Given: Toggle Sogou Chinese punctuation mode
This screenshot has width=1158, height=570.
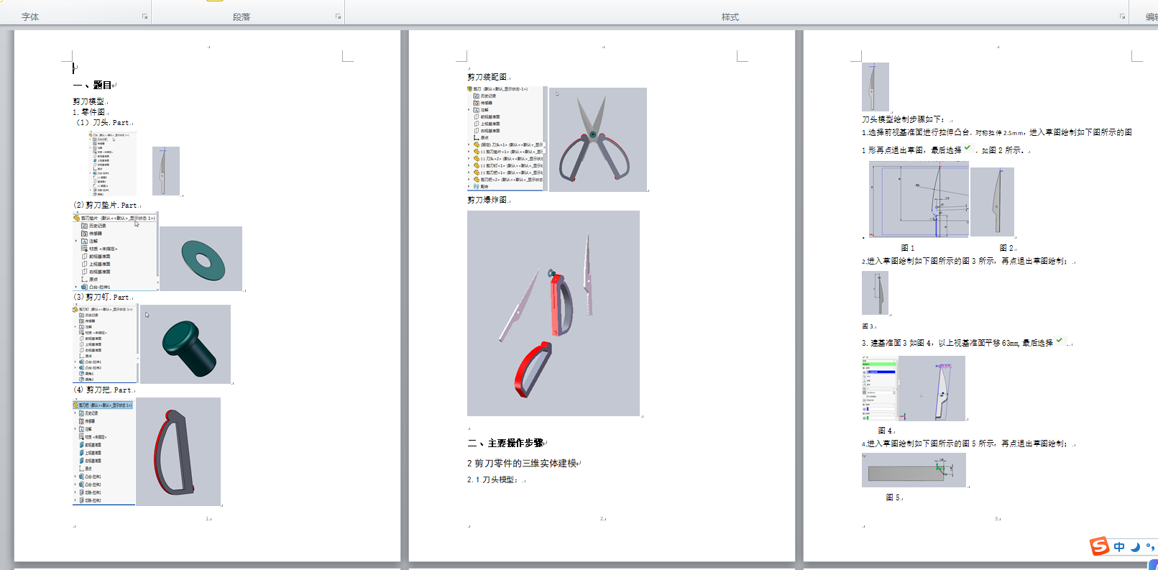Looking at the screenshot, I should click(x=1150, y=547).
